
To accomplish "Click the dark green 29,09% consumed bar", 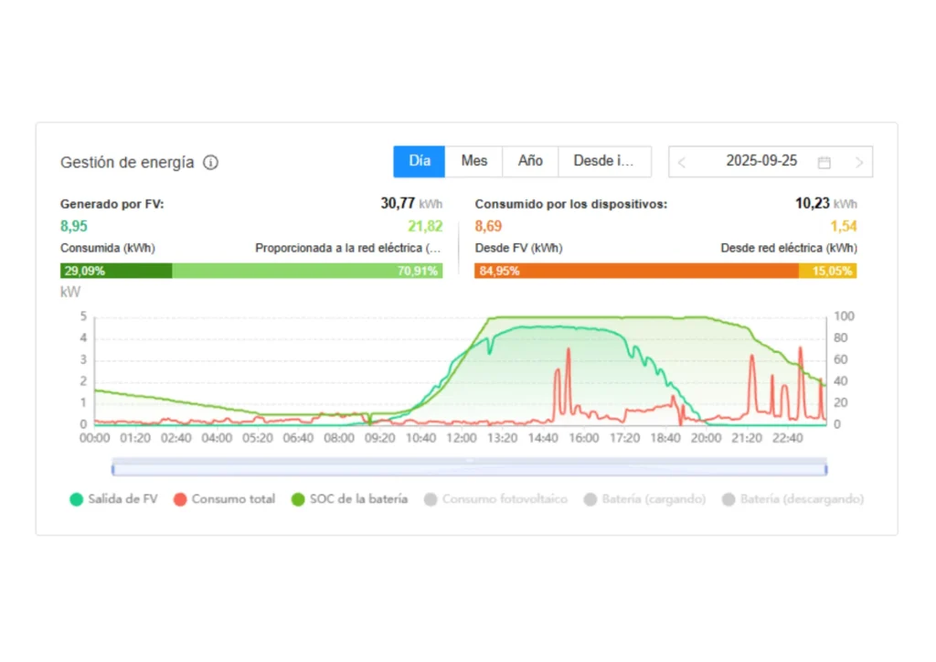I will tap(116, 271).
